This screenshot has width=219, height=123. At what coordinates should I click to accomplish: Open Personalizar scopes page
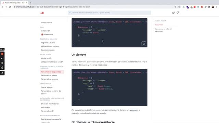[49, 79]
